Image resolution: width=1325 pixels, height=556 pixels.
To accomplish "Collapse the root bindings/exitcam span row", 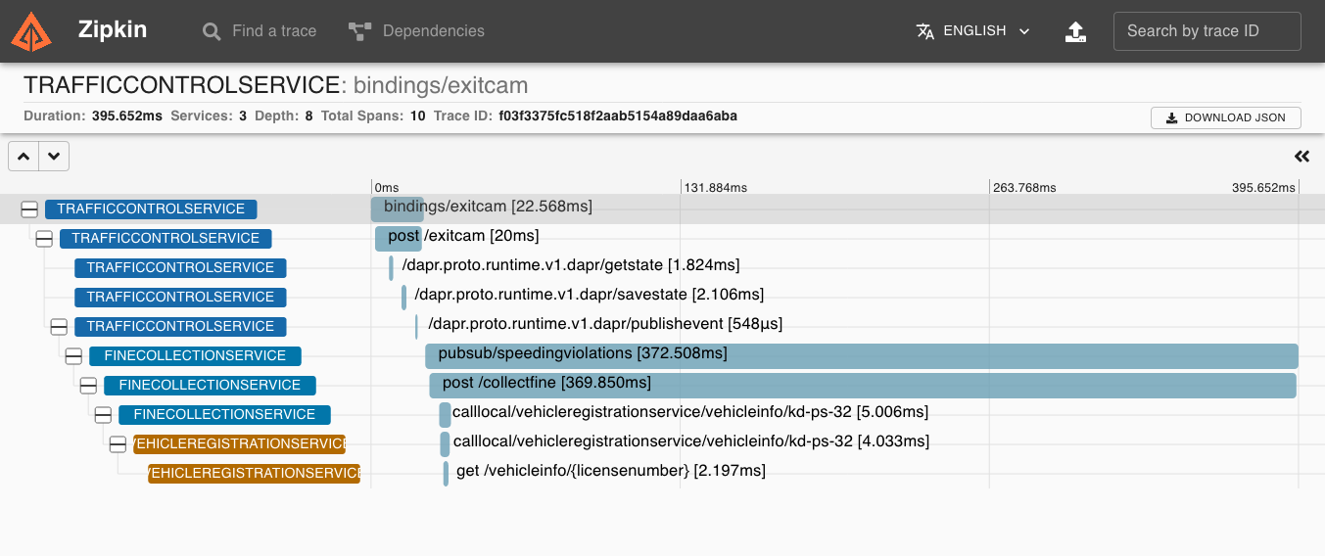I will click(29, 209).
